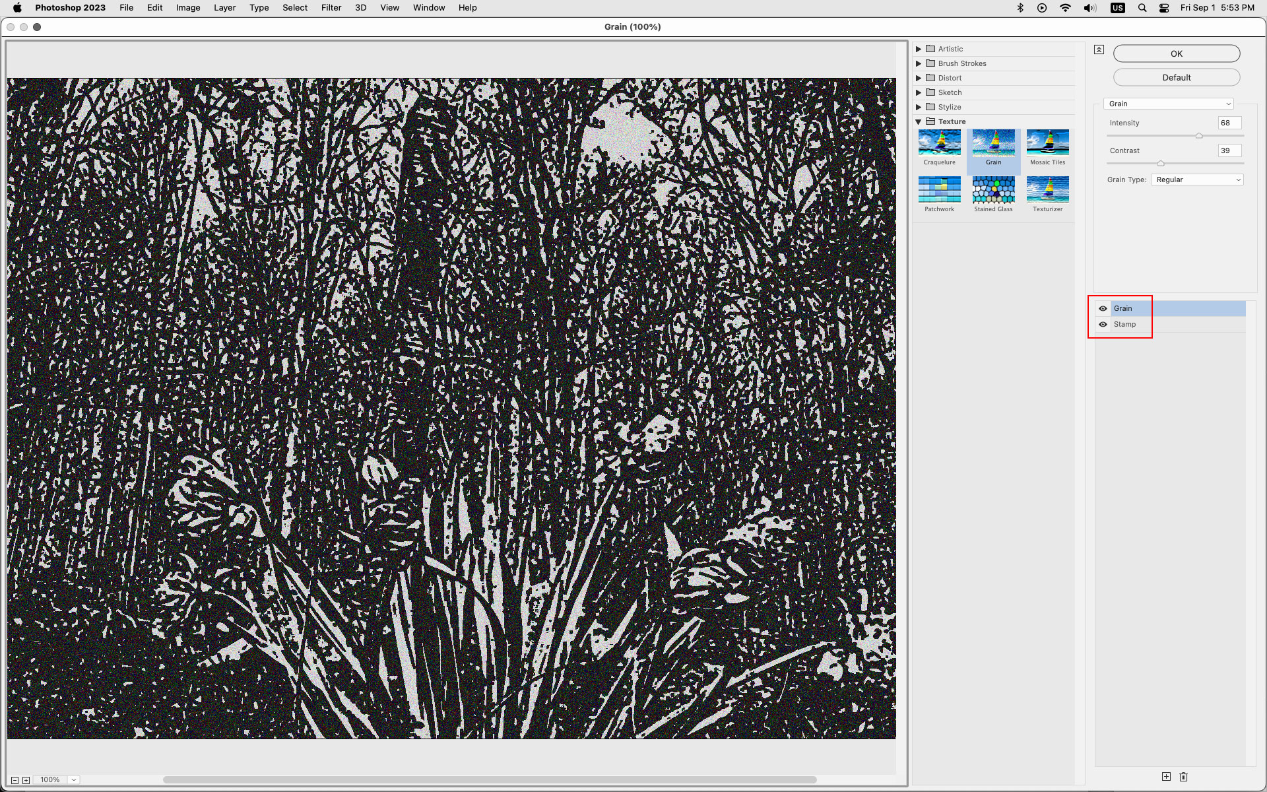Click the New effect layer icon
This screenshot has width=1267, height=792.
pyautogui.click(x=1166, y=777)
